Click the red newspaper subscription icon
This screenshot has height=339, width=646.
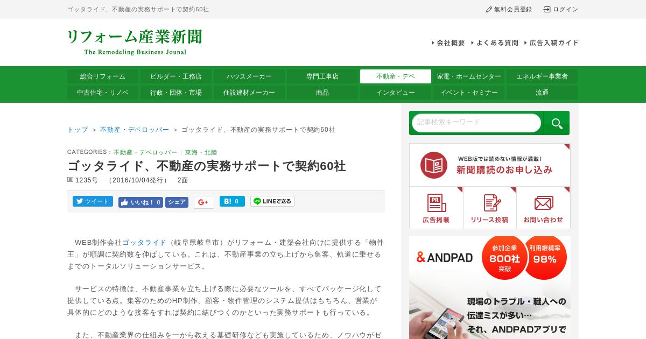pos(434,165)
